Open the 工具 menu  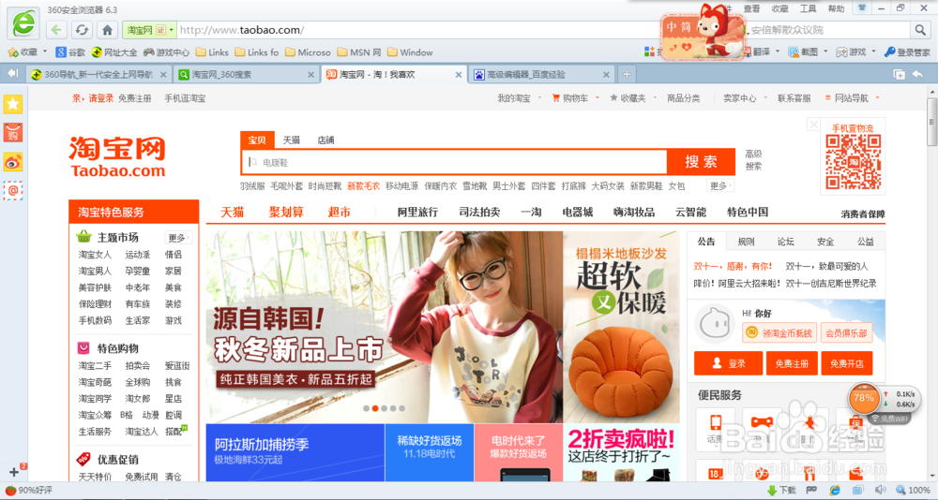click(x=809, y=8)
